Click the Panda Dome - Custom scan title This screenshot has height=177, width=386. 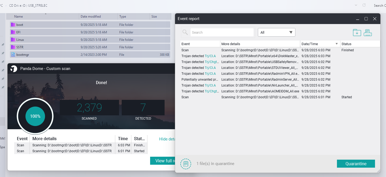click(x=45, y=69)
